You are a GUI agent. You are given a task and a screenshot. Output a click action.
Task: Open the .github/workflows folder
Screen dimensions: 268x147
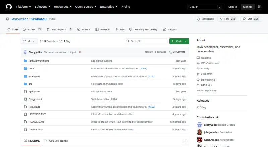pyautogui.click(x=39, y=61)
